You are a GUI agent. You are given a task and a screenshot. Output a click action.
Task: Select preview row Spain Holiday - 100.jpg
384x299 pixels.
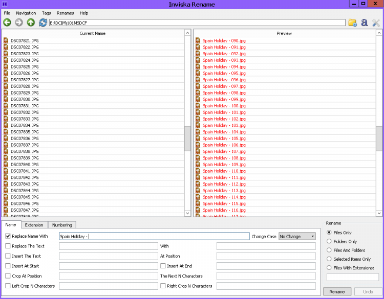(285, 106)
